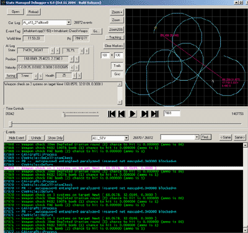The height and width of the screenshot is (233, 248).
Task: Click Show Only button
Action: pos(55,138)
